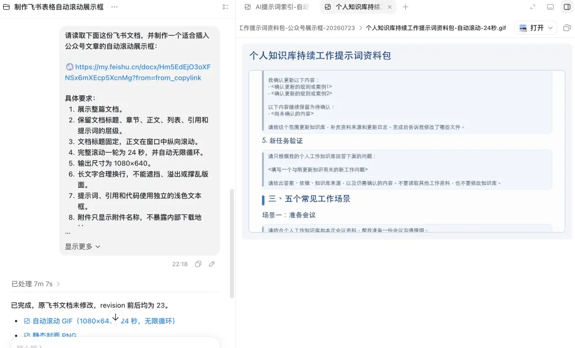Click the copy icon next to the 打开 button
The width and height of the screenshot is (575, 348).
pyautogui.click(x=566, y=28)
